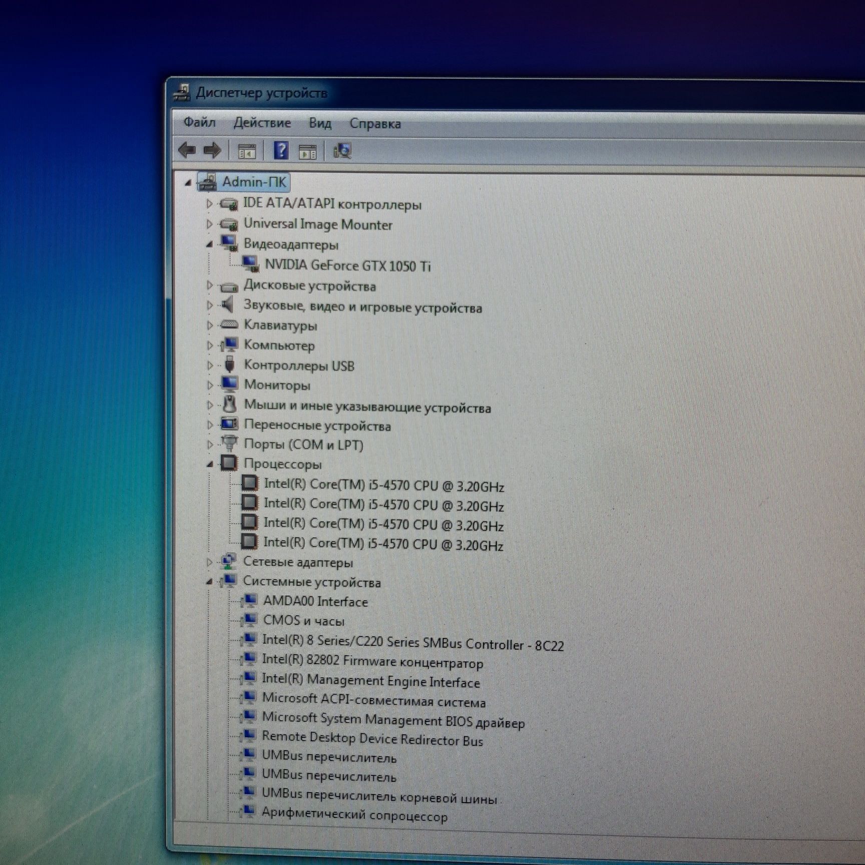
Task: Click the speaker icon for Звуковые устройства
Action: pos(228,304)
